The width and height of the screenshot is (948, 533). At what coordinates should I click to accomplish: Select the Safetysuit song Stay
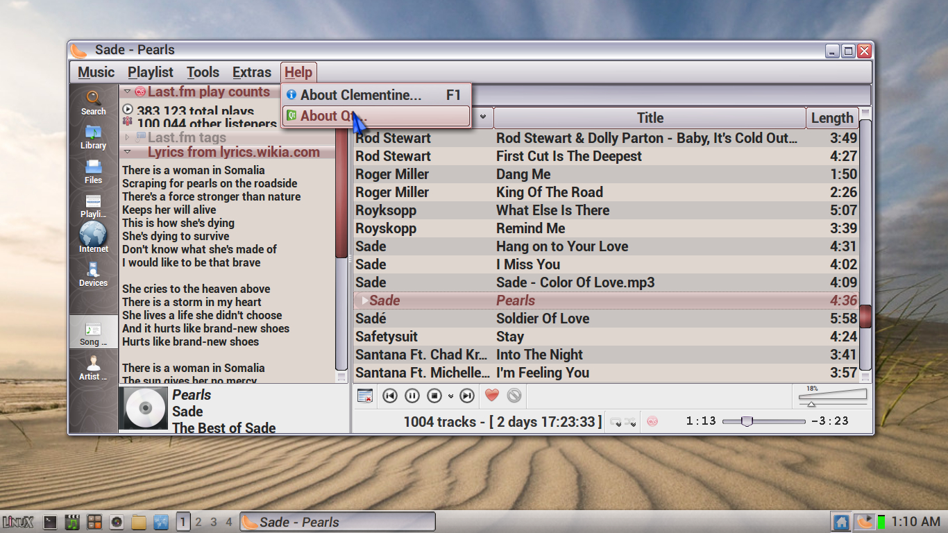pos(606,337)
